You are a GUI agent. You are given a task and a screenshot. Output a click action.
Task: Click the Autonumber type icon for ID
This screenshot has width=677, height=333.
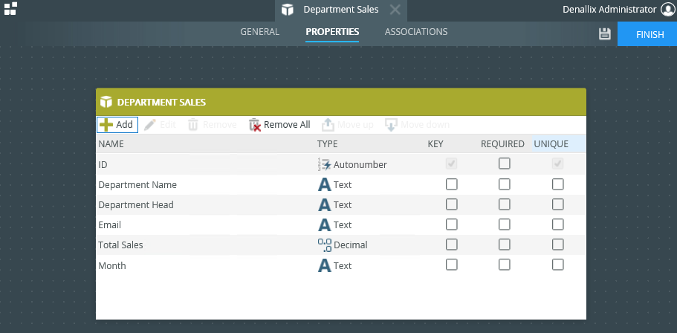click(x=324, y=164)
